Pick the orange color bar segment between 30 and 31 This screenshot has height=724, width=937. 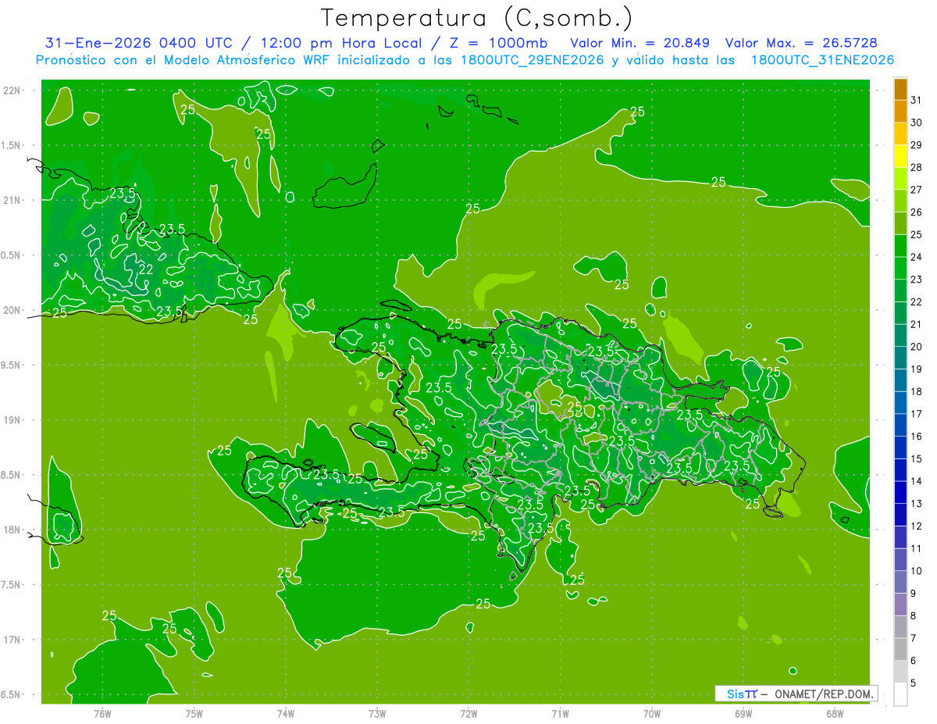click(900, 112)
